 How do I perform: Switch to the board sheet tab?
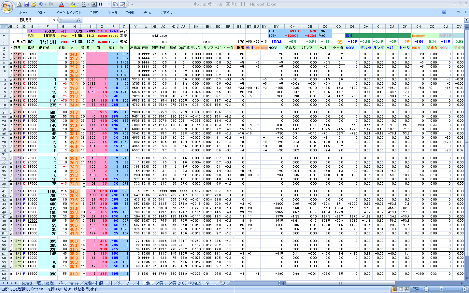[x=27, y=283]
